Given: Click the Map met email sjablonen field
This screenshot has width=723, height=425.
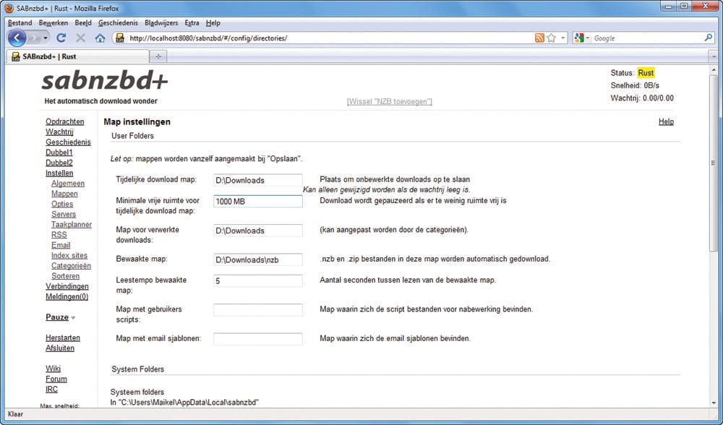Looking at the screenshot, I should pyautogui.click(x=258, y=339).
